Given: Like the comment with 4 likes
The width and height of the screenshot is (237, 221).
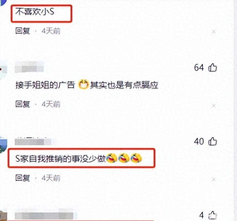Looking at the screenshot, I should [213, 215].
